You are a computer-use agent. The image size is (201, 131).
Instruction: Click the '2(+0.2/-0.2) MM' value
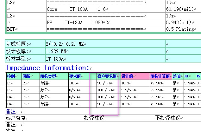tap(65, 44)
